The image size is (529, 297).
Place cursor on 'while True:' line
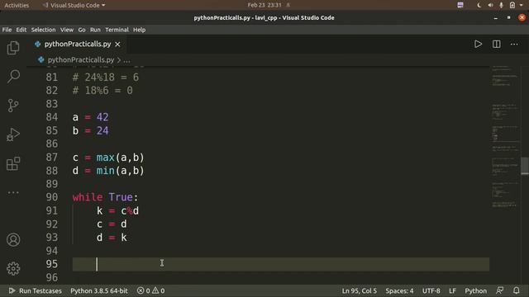click(x=105, y=197)
